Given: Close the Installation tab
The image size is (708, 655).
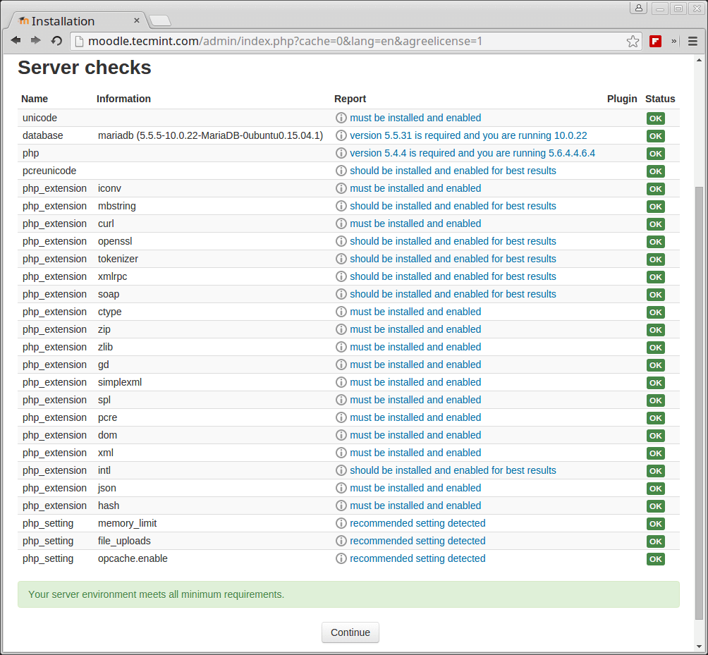Looking at the screenshot, I should click(x=137, y=20).
